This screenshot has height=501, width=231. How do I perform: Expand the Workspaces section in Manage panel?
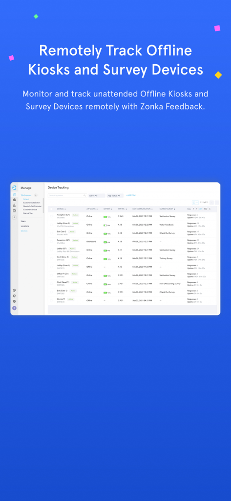[26, 195]
